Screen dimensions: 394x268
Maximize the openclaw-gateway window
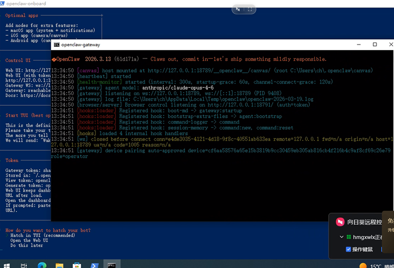[375, 44]
